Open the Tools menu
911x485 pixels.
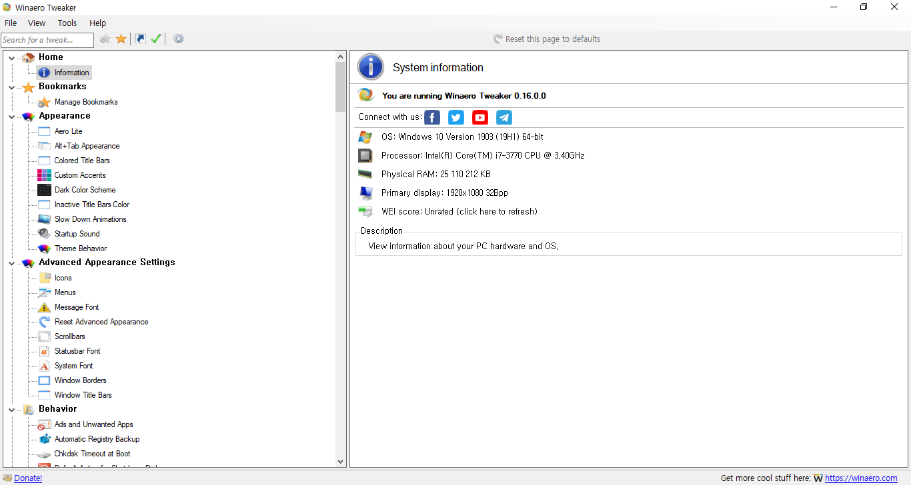(67, 23)
